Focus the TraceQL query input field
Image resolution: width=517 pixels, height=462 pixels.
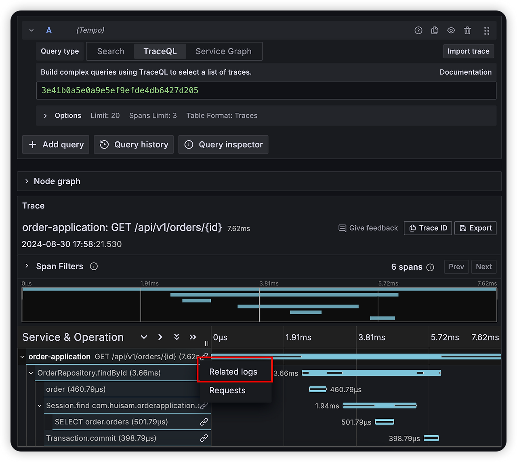266,90
